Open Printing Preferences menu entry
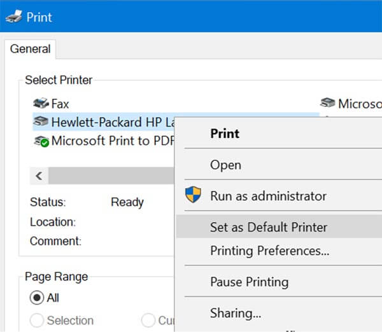This screenshot has height=332, width=382. point(279,251)
